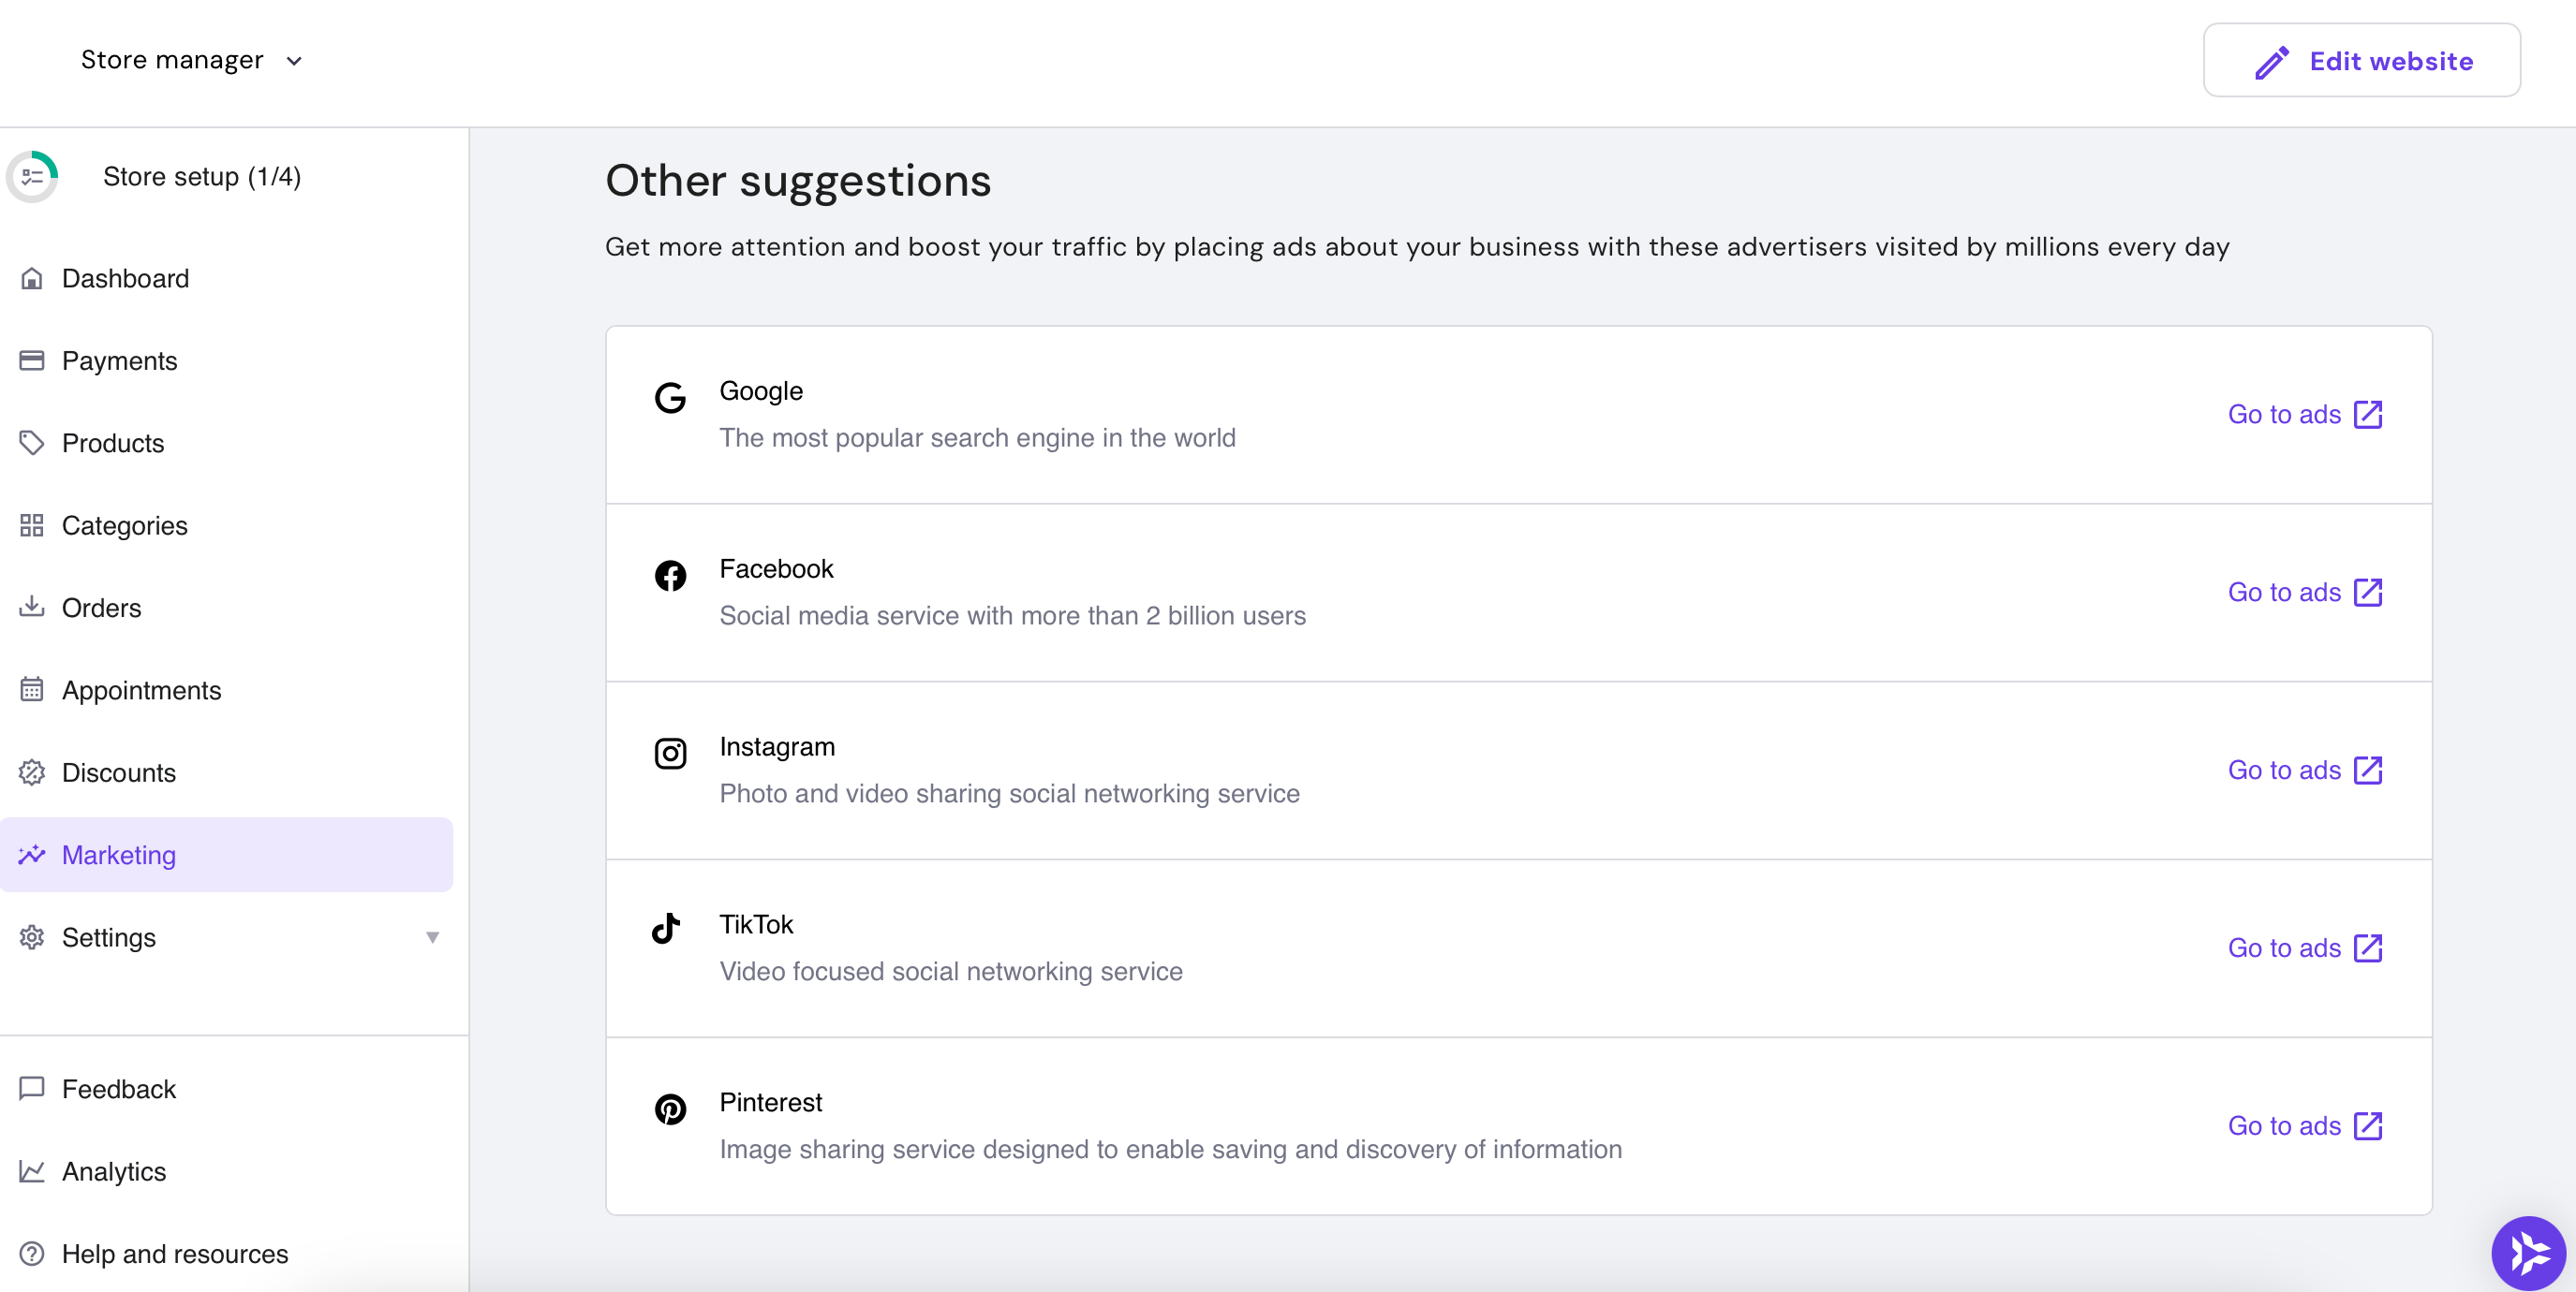Click the external link icon beside TikTok's Go to ads
This screenshot has height=1292, width=2576.
pyautogui.click(x=2369, y=947)
